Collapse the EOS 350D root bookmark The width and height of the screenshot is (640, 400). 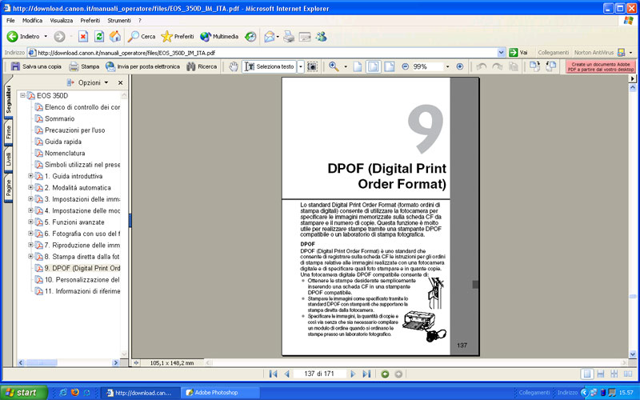(x=22, y=95)
